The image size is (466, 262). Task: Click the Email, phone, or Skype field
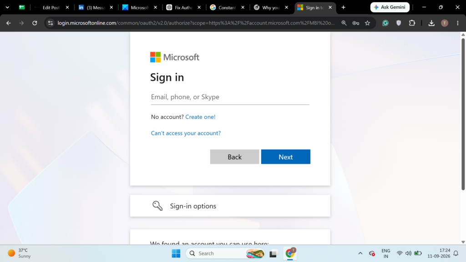pos(230,97)
